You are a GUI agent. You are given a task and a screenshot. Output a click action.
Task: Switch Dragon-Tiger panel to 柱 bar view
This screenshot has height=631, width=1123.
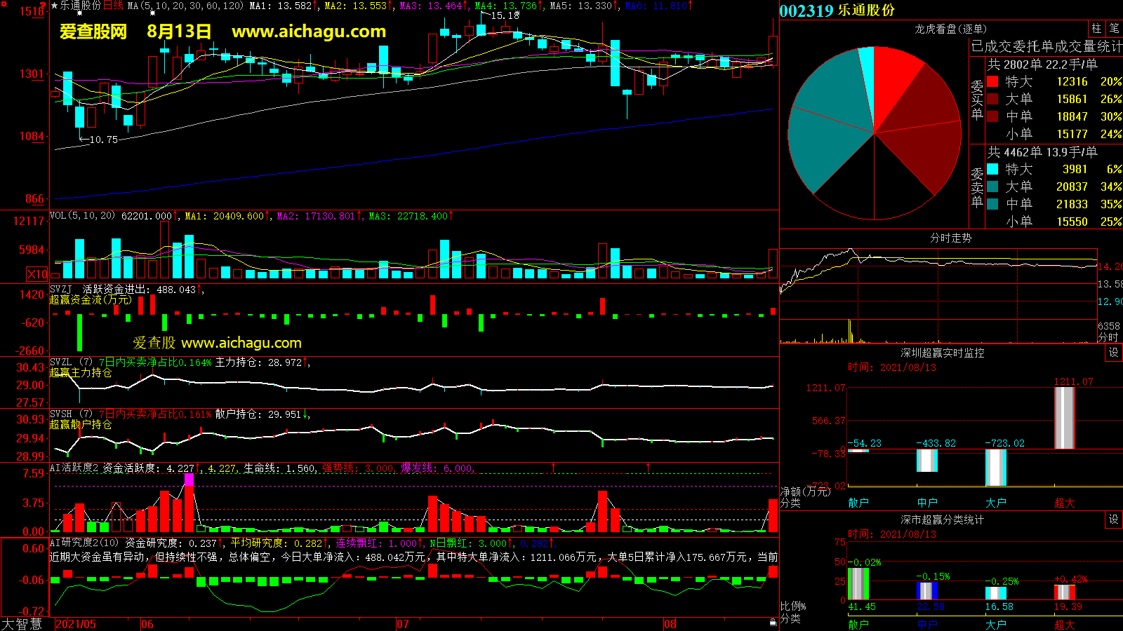click(x=1096, y=29)
